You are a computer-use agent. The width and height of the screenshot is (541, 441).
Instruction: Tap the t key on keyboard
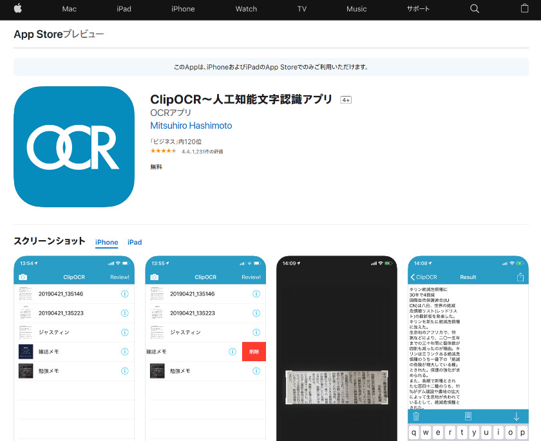pos(462,433)
